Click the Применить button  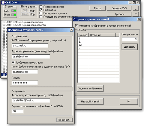tap(64, 120)
